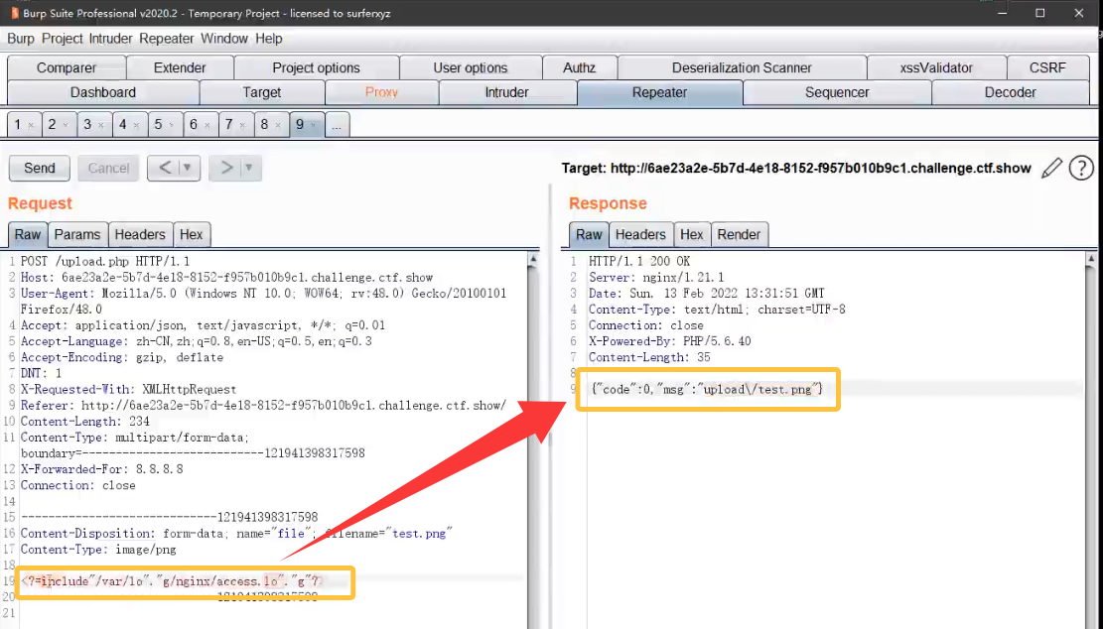Click the response pane scroll up arrow
Viewport: 1103px width, 629px height.
click(1091, 259)
